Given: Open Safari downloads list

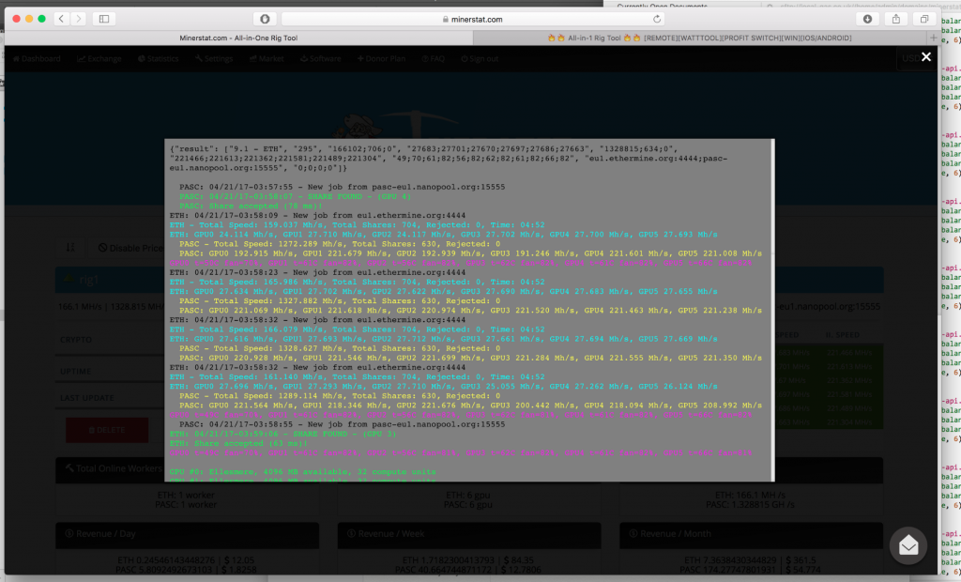Looking at the screenshot, I should point(868,19).
